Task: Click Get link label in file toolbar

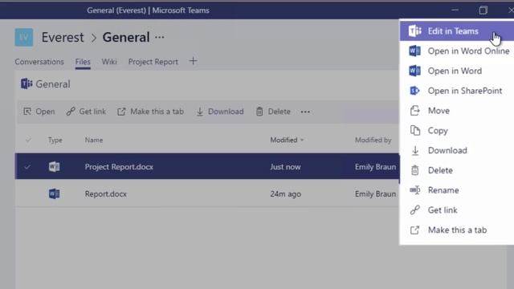Action: (x=92, y=112)
